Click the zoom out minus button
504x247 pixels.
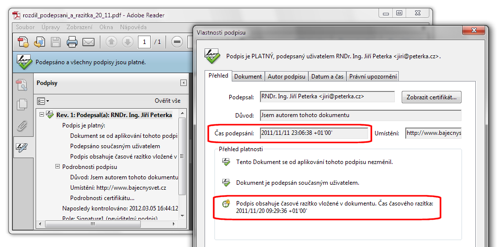coord(177,42)
